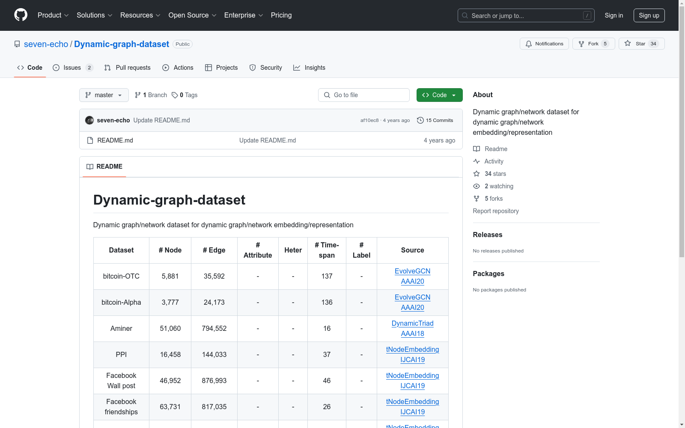Focus the Go to file input
This screenshot has height=428, width=685.
(x=364, y=95)
